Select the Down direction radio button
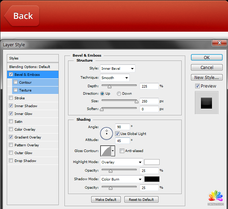Image resolution: width=228 pixels, height=209 pixels. [x=119, y=94]
